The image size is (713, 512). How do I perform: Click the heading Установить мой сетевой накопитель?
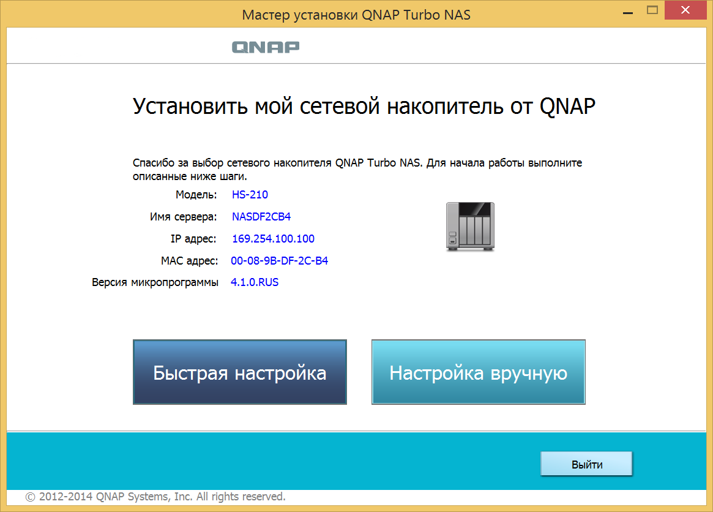(364, 107)
